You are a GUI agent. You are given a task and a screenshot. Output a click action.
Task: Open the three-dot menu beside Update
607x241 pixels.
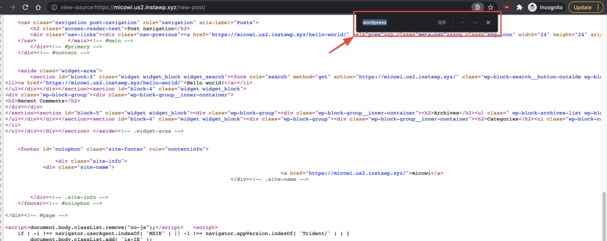[x=598, y=7]
